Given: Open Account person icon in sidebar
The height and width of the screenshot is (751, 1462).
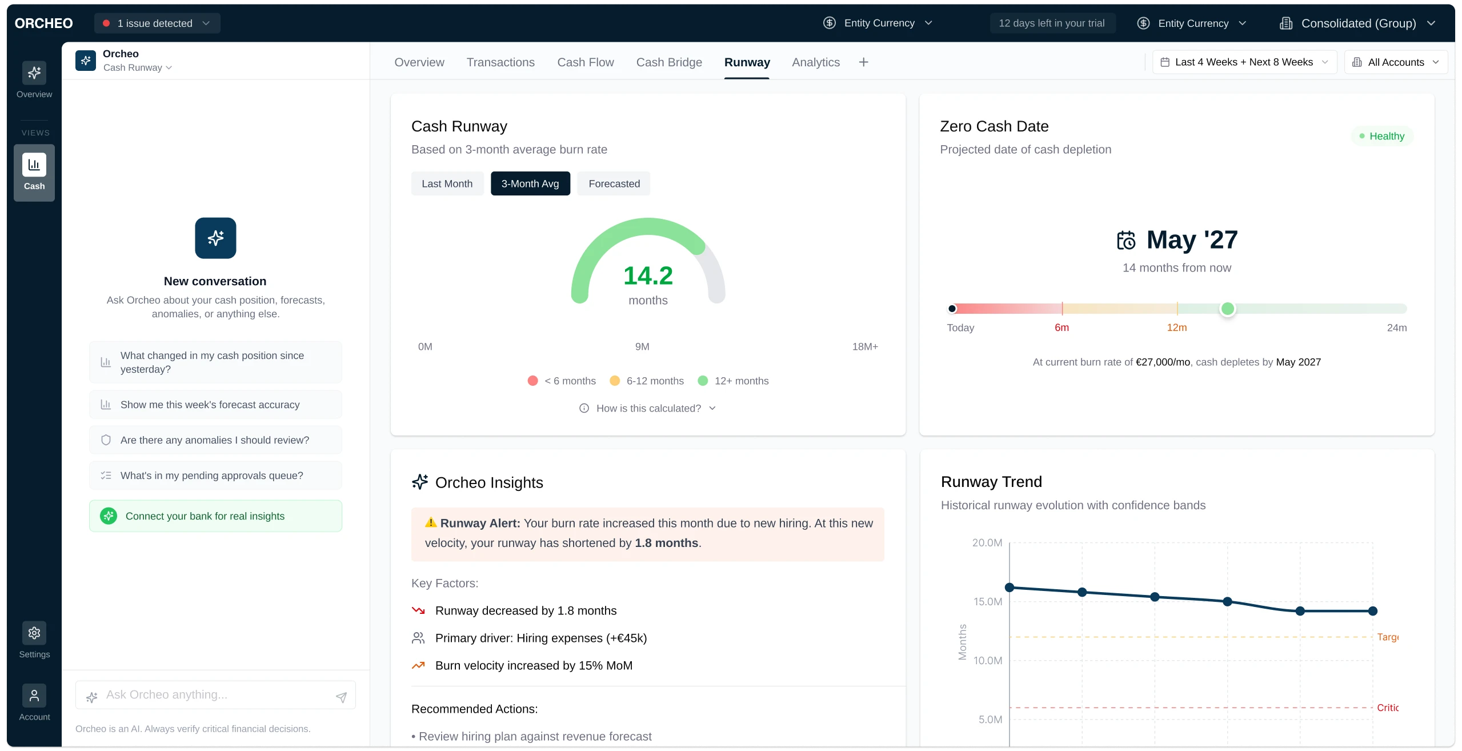Looking at the screenshot, I should click(x=34, y=696).
